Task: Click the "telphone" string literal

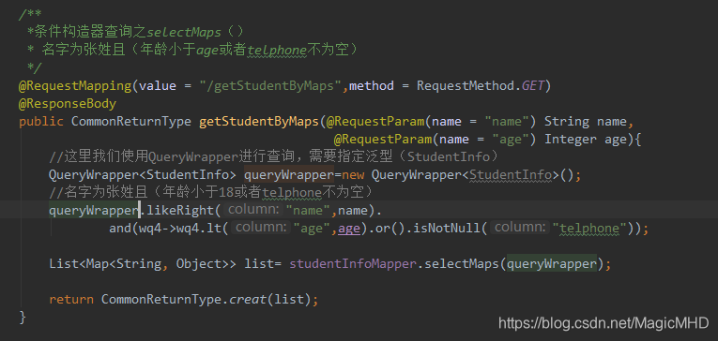Action: coord(589,228)
